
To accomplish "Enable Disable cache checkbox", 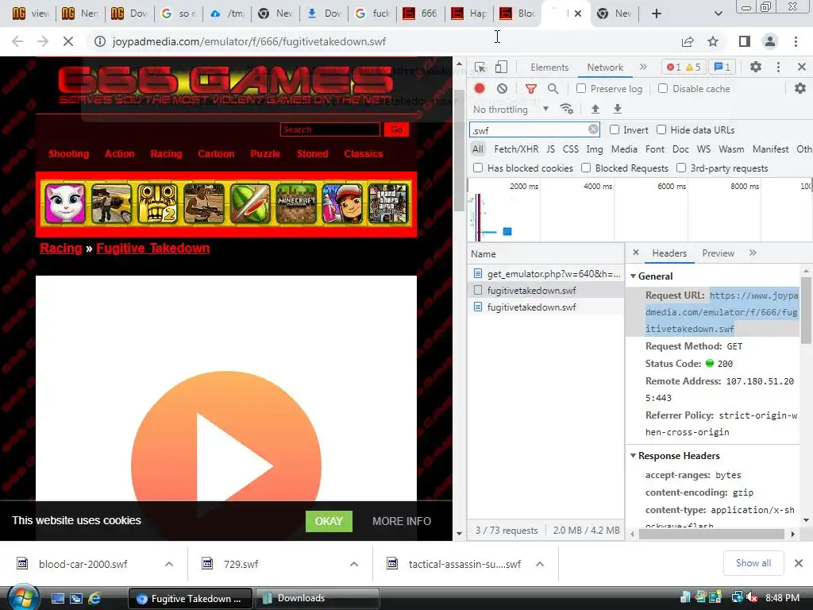I will coord(663,89).
